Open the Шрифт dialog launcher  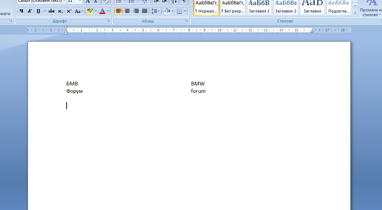(x=109, y=21)
